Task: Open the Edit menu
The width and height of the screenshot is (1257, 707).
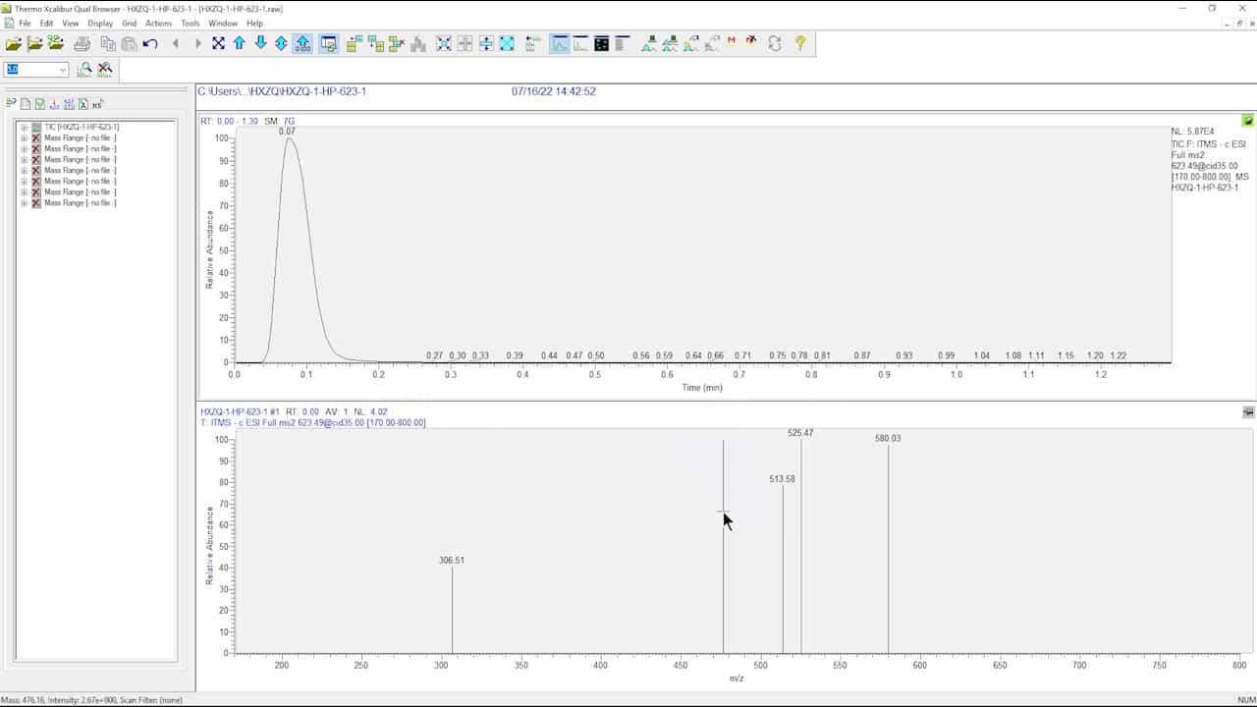Action: click(x=46, y=23)
